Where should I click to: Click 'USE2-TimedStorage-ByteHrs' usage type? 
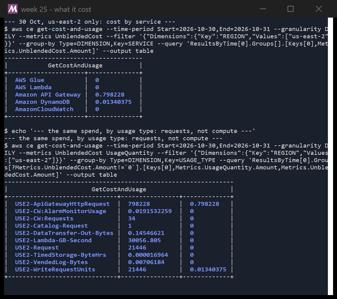[x=60, y=255]
